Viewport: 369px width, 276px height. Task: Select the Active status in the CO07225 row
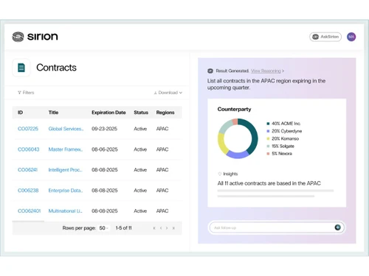(140, 129)
